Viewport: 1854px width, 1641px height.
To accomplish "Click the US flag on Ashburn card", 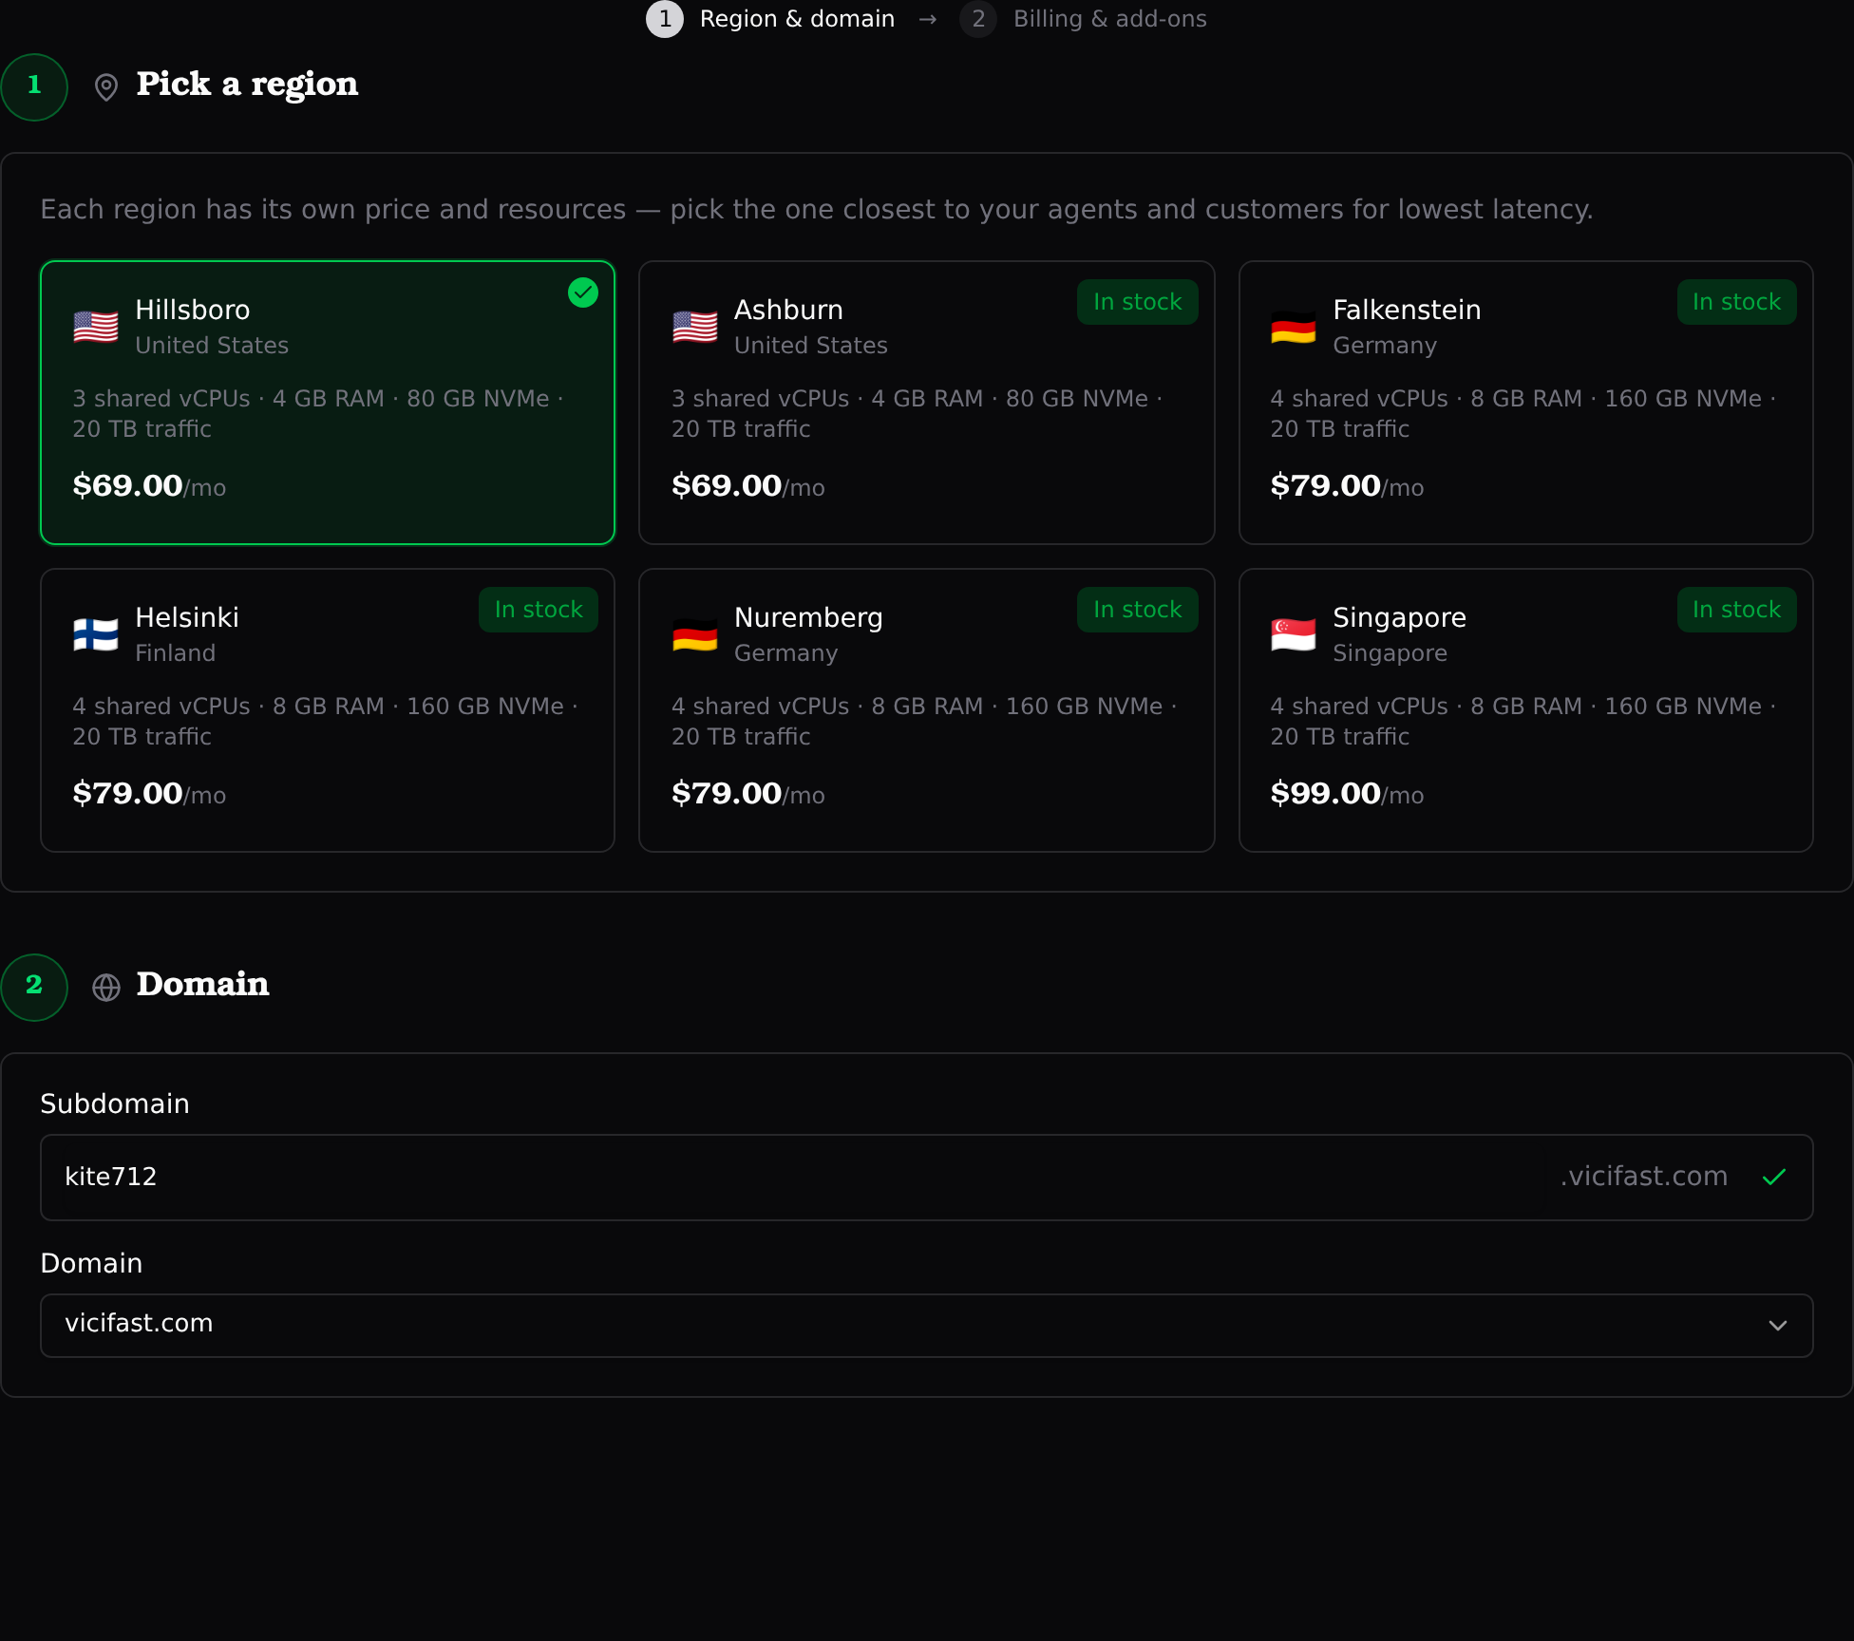I will 695,328.
